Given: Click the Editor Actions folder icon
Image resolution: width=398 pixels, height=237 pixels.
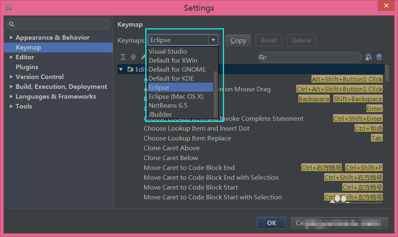Looking at the screenshot, I should tap(130, 69).
